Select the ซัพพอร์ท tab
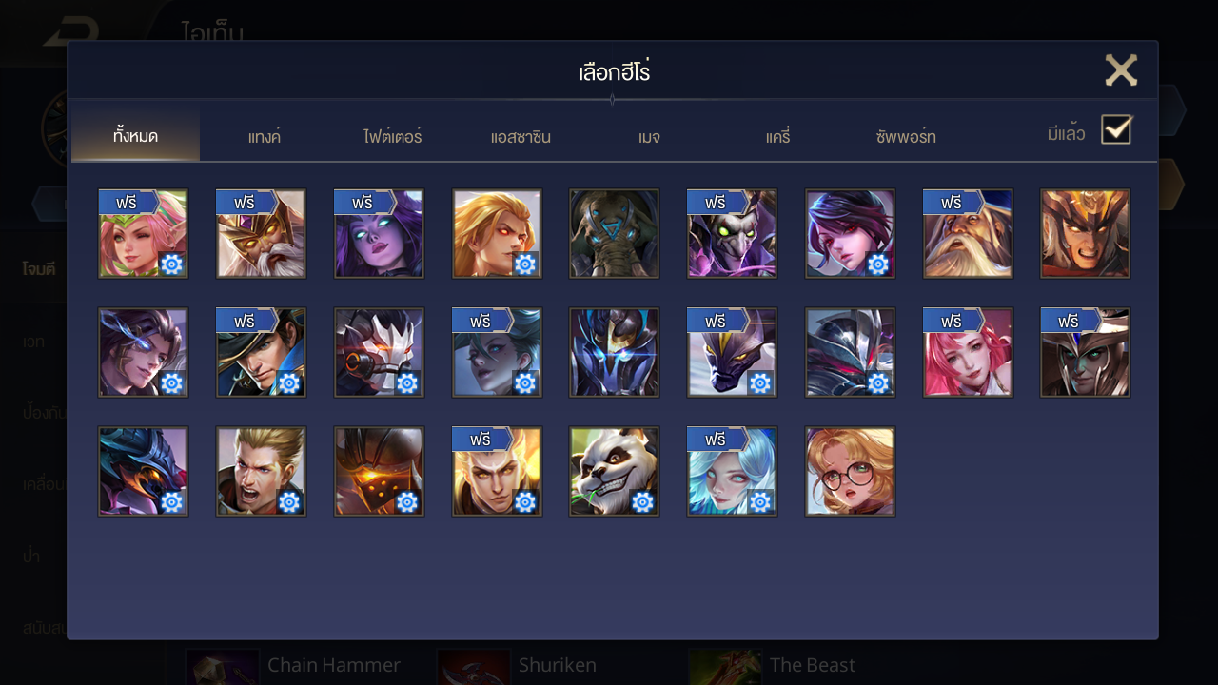The width and height of the screenshot is (1218, 685). (x=906, y=136)
